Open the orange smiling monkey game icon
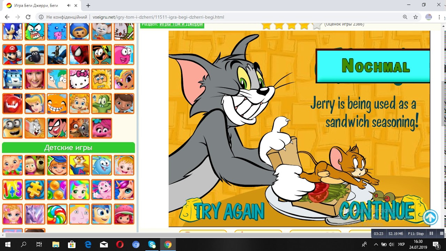Viewport: 446px width, 251px height. click(x=57, y=104)
